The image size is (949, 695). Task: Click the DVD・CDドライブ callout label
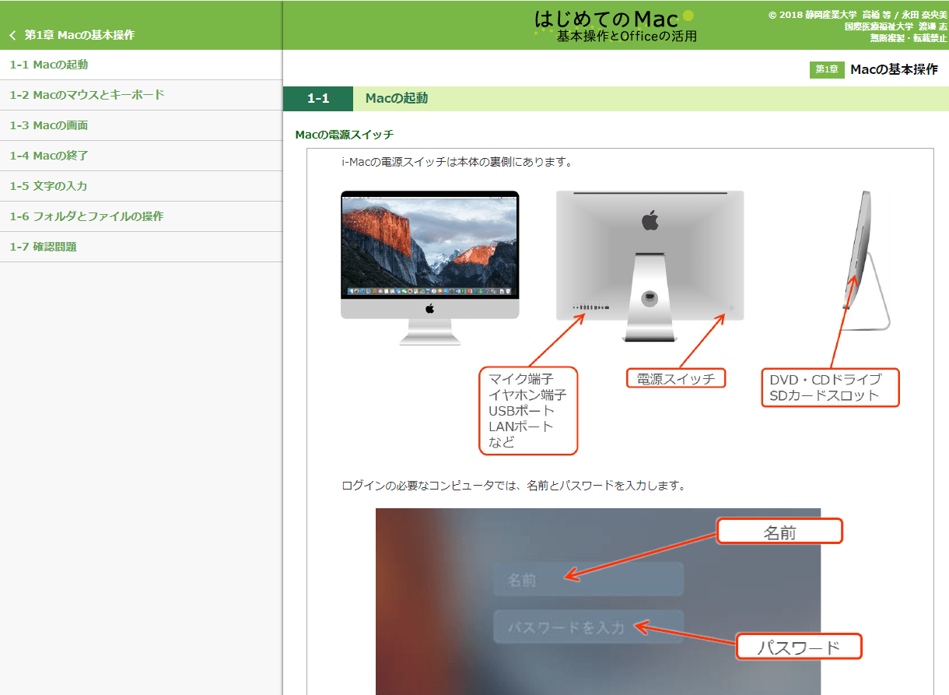(x=830, y=388)
